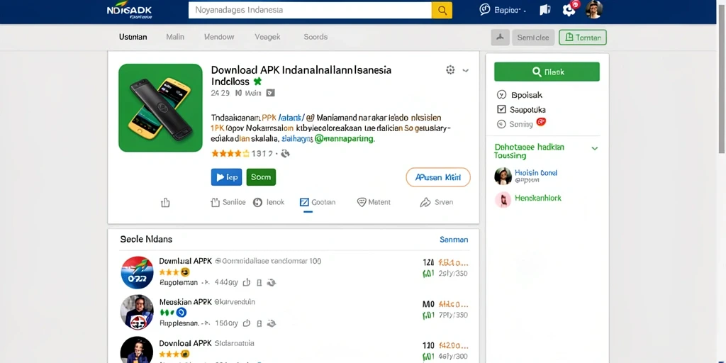Image resolution: width=726 pixels, height=363 pixels.
Task: Click bookmark icon in Meoskian APPK row
Action: [x=259, y=323]
